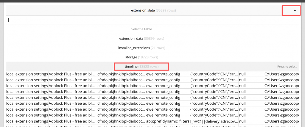Click file path cell in dynamic_filters row
This screenshot has height=127, width=305.
click(281, 121)
